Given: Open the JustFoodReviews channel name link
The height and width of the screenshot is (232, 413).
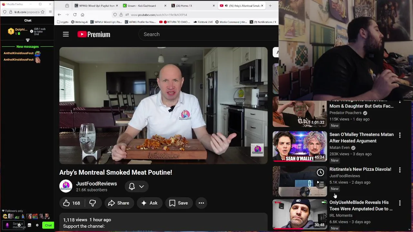Looking at the screenshot, I should (96, 184).
